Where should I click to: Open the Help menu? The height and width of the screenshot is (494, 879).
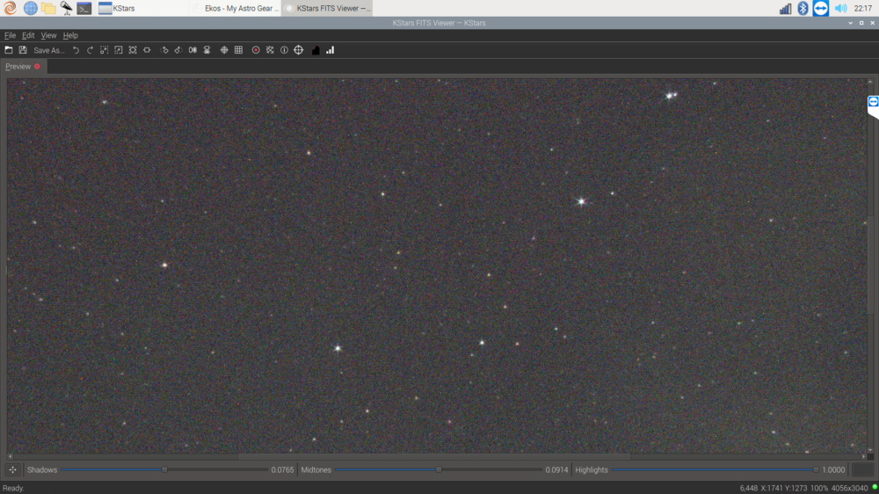(70, 35)
